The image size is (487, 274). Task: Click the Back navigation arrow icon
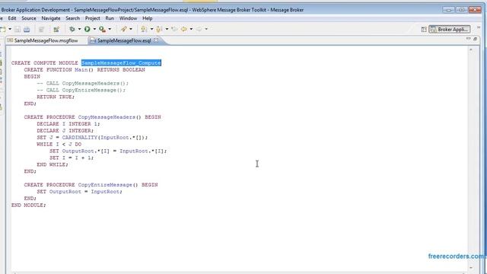pyautogui.click(x=184, y=29)
